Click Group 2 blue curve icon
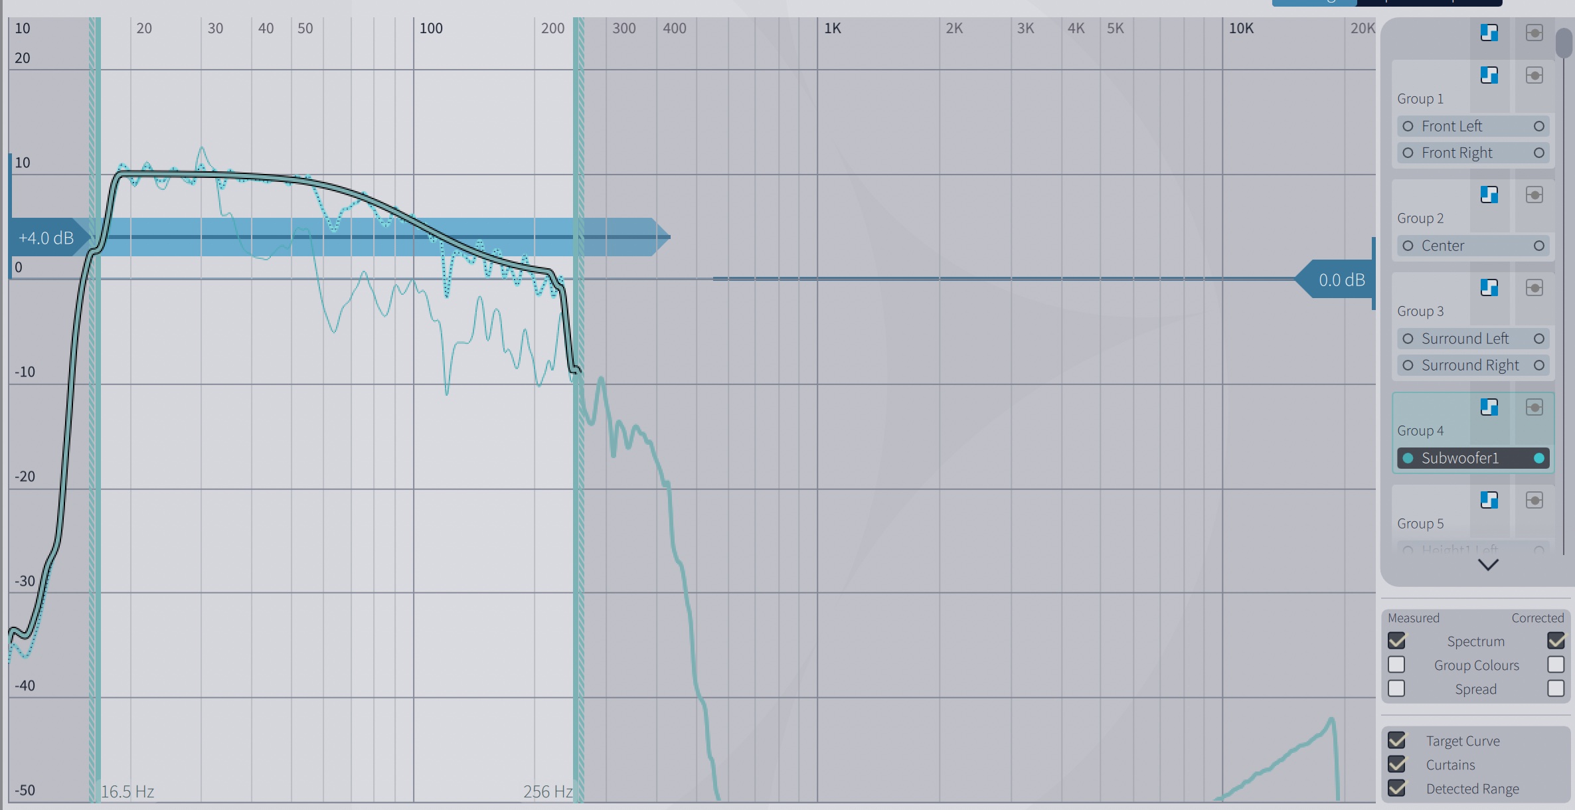 pyautogui.click(x=1489, y=195)
